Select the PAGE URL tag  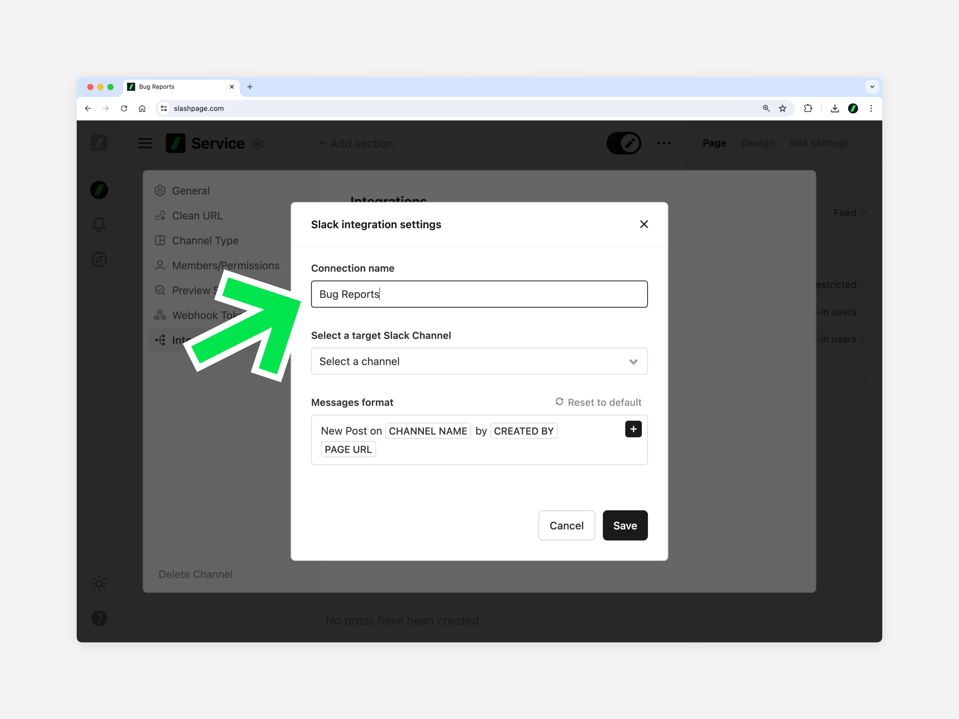tap(348, 449)
